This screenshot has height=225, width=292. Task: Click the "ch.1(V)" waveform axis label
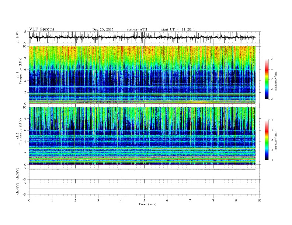pos(18,37)
